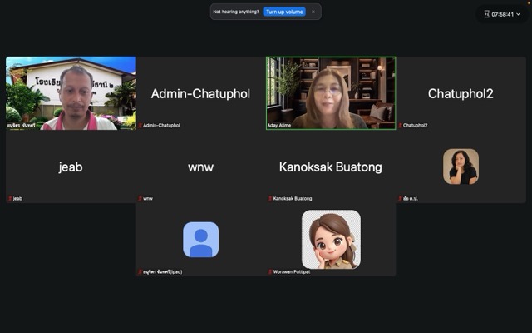Click the Thai name label ending with (ipad)
This screenshot has height=333, width=532.
coord(163,272)
